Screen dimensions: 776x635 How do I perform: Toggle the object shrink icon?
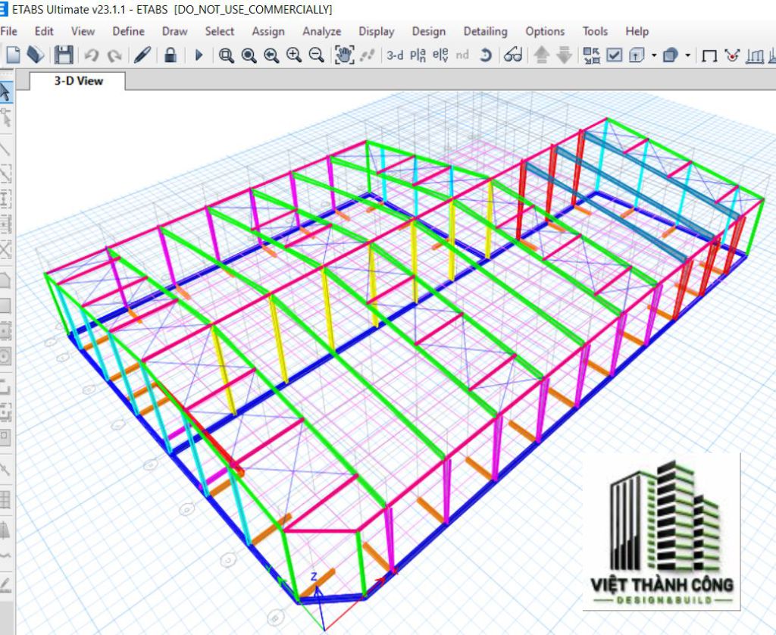click(591, 55)
